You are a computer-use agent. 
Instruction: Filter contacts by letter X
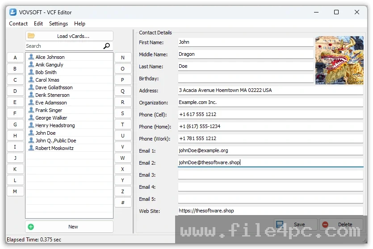pyautogui.click(x=123, y=169)
